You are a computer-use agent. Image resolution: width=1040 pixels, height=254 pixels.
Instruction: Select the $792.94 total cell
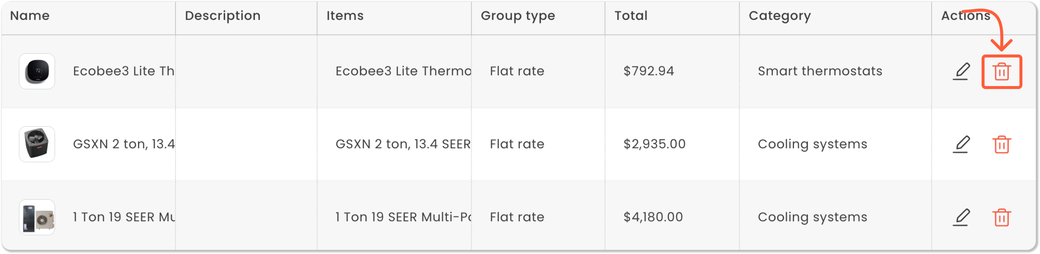[649, 71]
